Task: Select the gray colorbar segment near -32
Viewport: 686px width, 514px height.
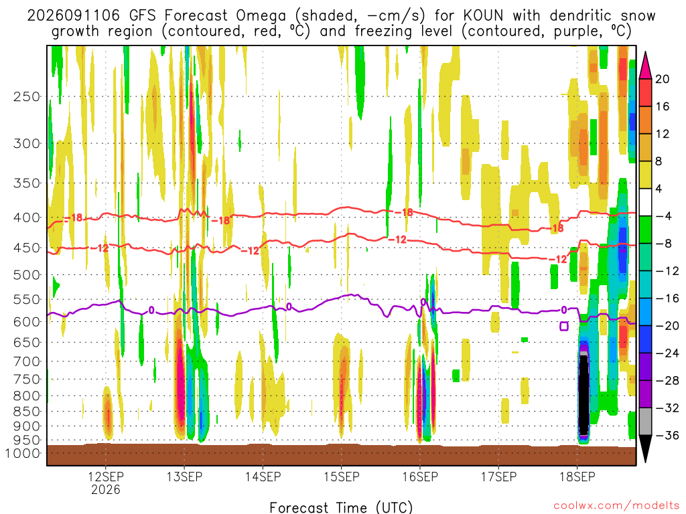Action: pos(645,422)
